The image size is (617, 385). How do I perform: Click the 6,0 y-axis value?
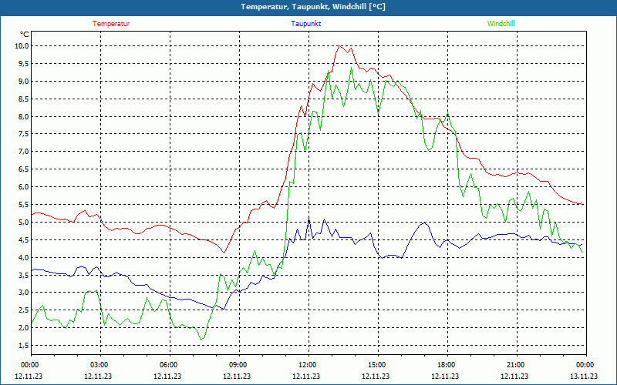click(24, 187)
